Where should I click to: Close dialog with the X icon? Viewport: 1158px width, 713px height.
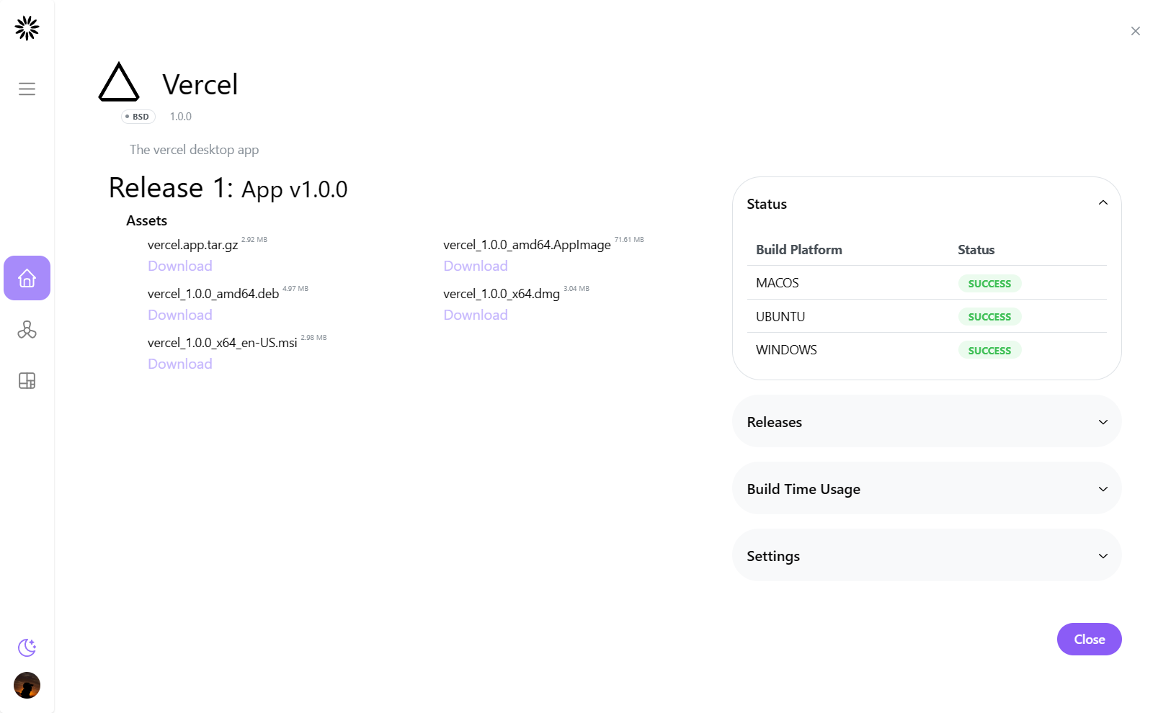[x=1136, y=31]
